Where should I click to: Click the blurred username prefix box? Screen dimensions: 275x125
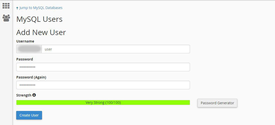[x=29, y=49]
